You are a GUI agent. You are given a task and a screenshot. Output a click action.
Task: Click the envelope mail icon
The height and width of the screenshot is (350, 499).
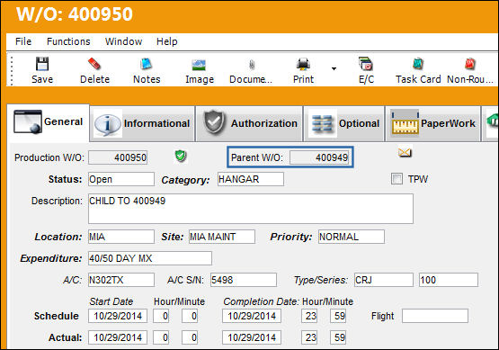[405, 153]
